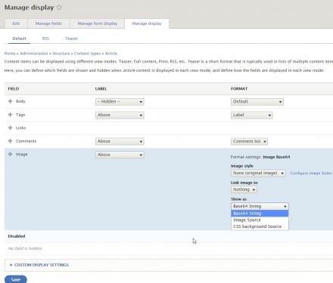The width and height of the screenshot is (333, 283).
Task: Click the FORMAT column header
Action: pos(239,88)
